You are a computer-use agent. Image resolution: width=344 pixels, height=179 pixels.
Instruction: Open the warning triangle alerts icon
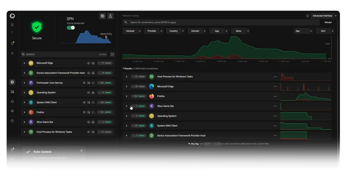pos(12,53)
